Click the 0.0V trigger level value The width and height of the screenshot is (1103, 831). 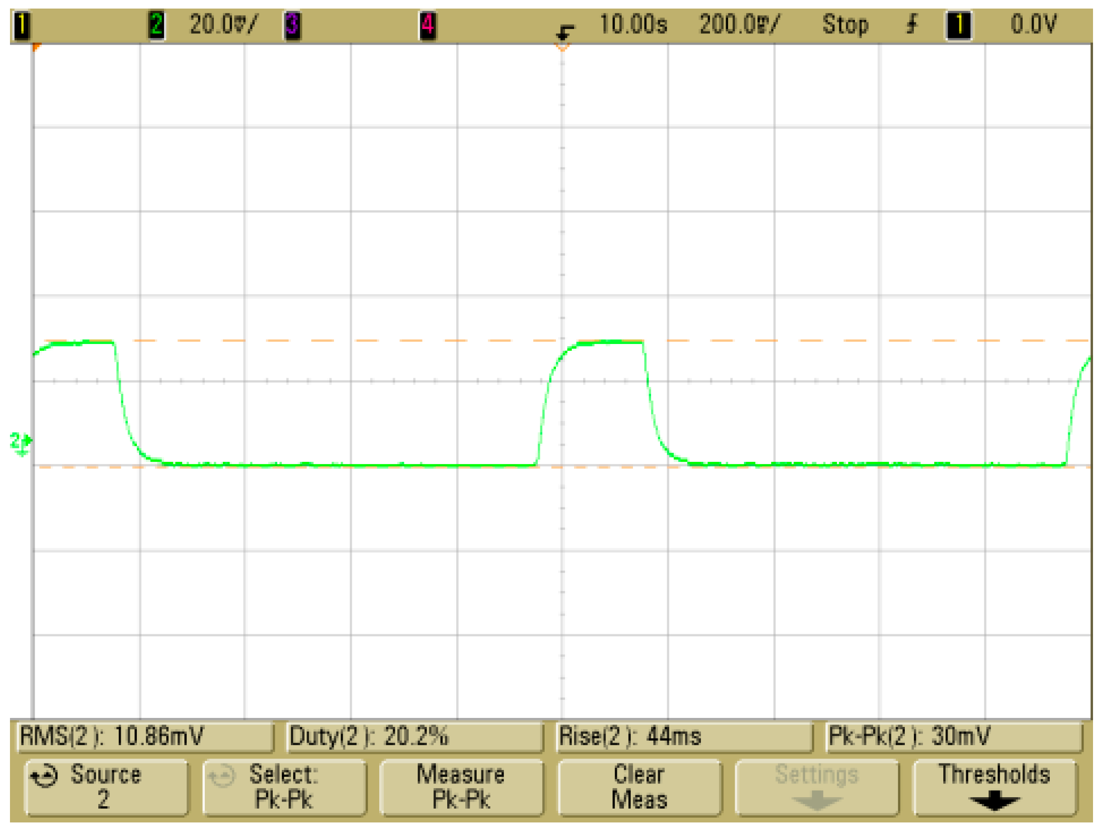[x=1033, y=24]
